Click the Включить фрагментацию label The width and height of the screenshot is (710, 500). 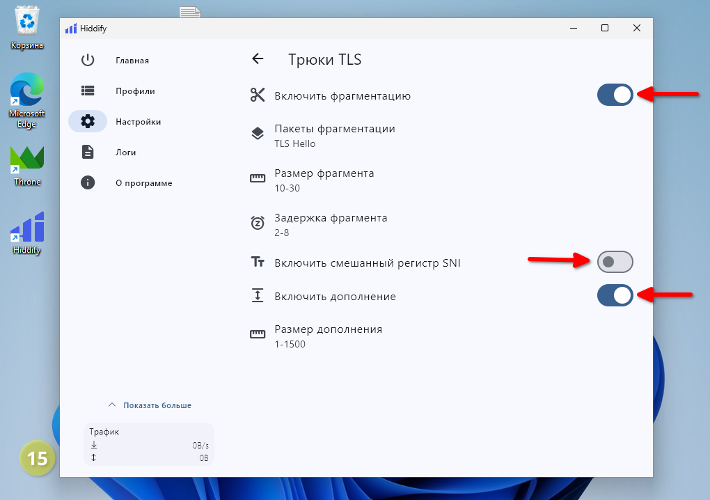(x=342, y=95)
